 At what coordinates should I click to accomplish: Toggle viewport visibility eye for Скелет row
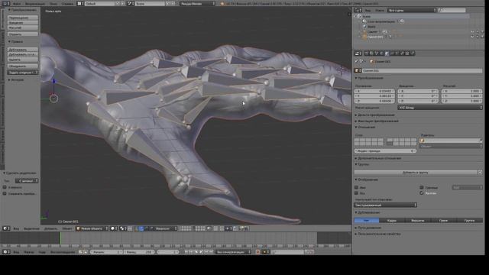(472, 32)
